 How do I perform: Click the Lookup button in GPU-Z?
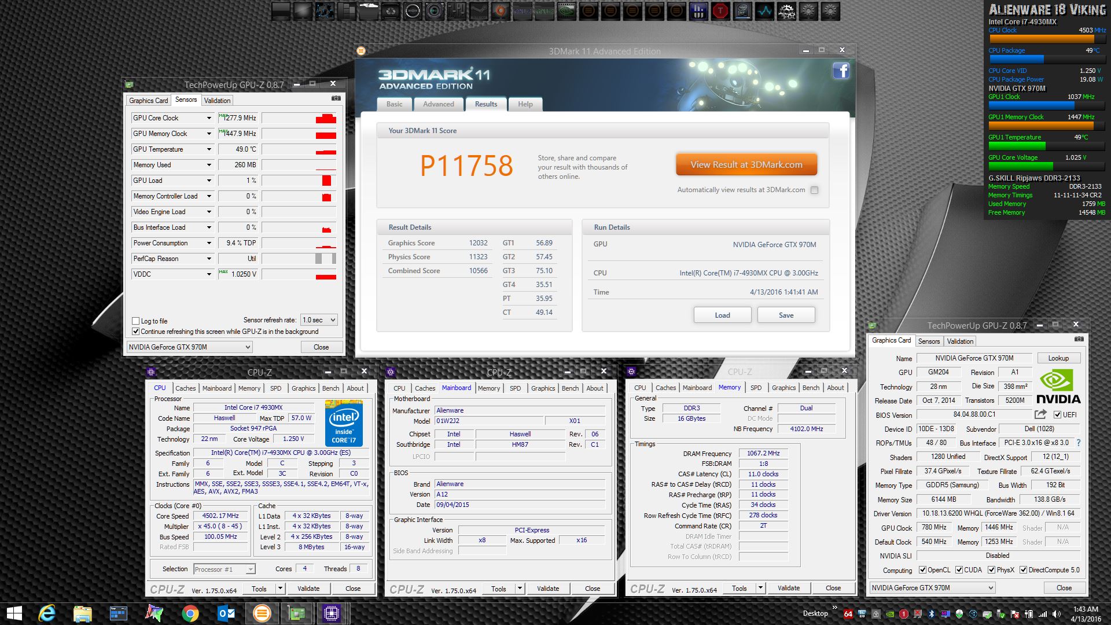point(1058,358)
